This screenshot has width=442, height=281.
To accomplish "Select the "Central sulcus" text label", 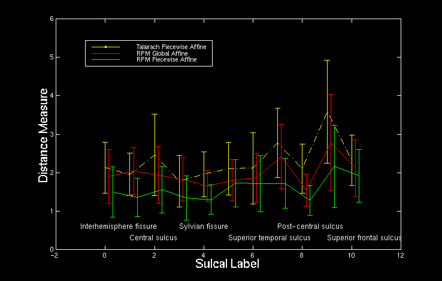I will point(153,238).
